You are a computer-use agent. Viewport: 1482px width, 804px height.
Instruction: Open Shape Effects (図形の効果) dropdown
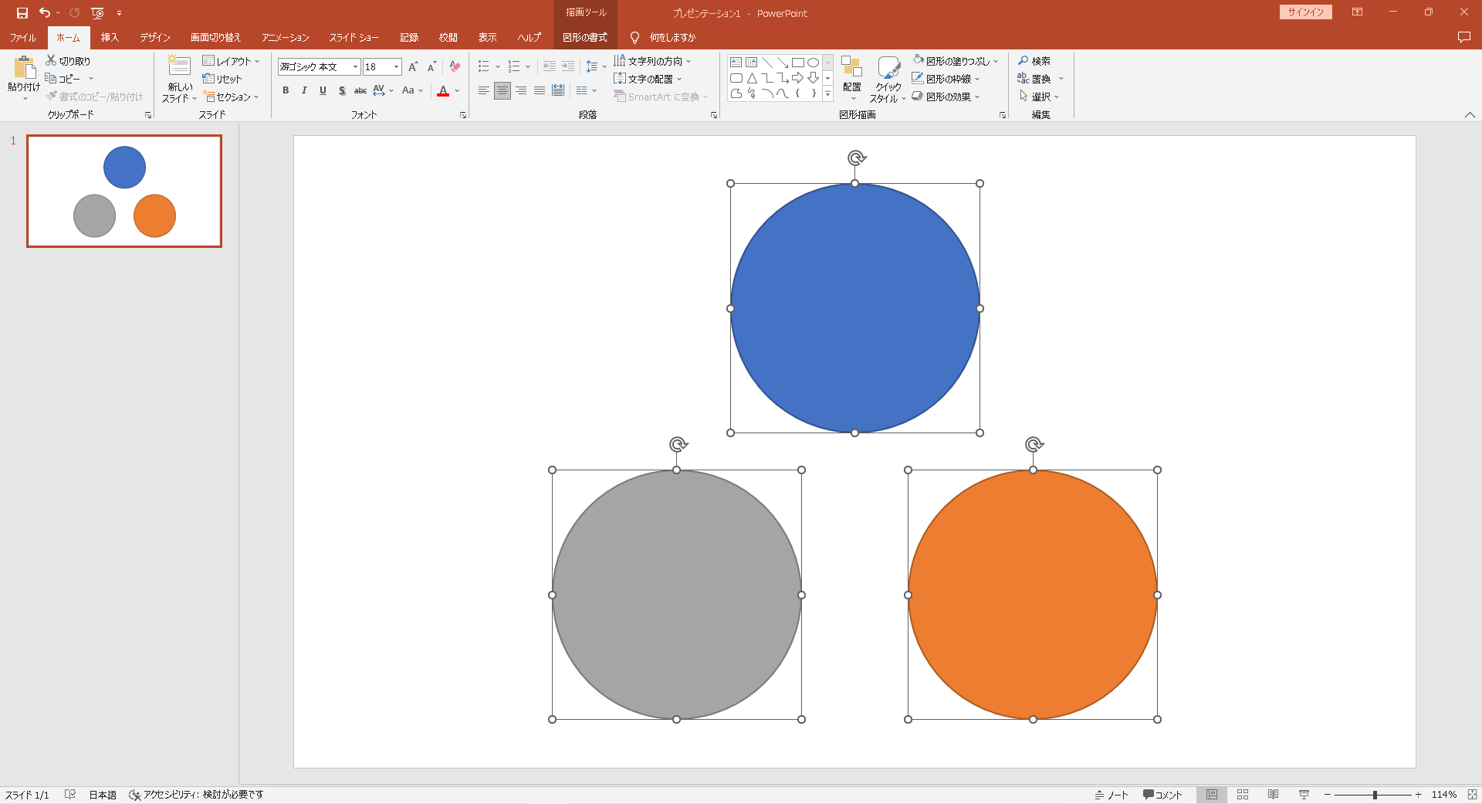coord(946,97)
